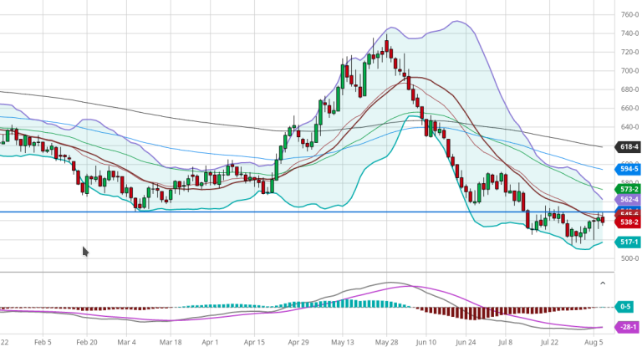Click the 760-0 price axis tick

coord(629,15)
